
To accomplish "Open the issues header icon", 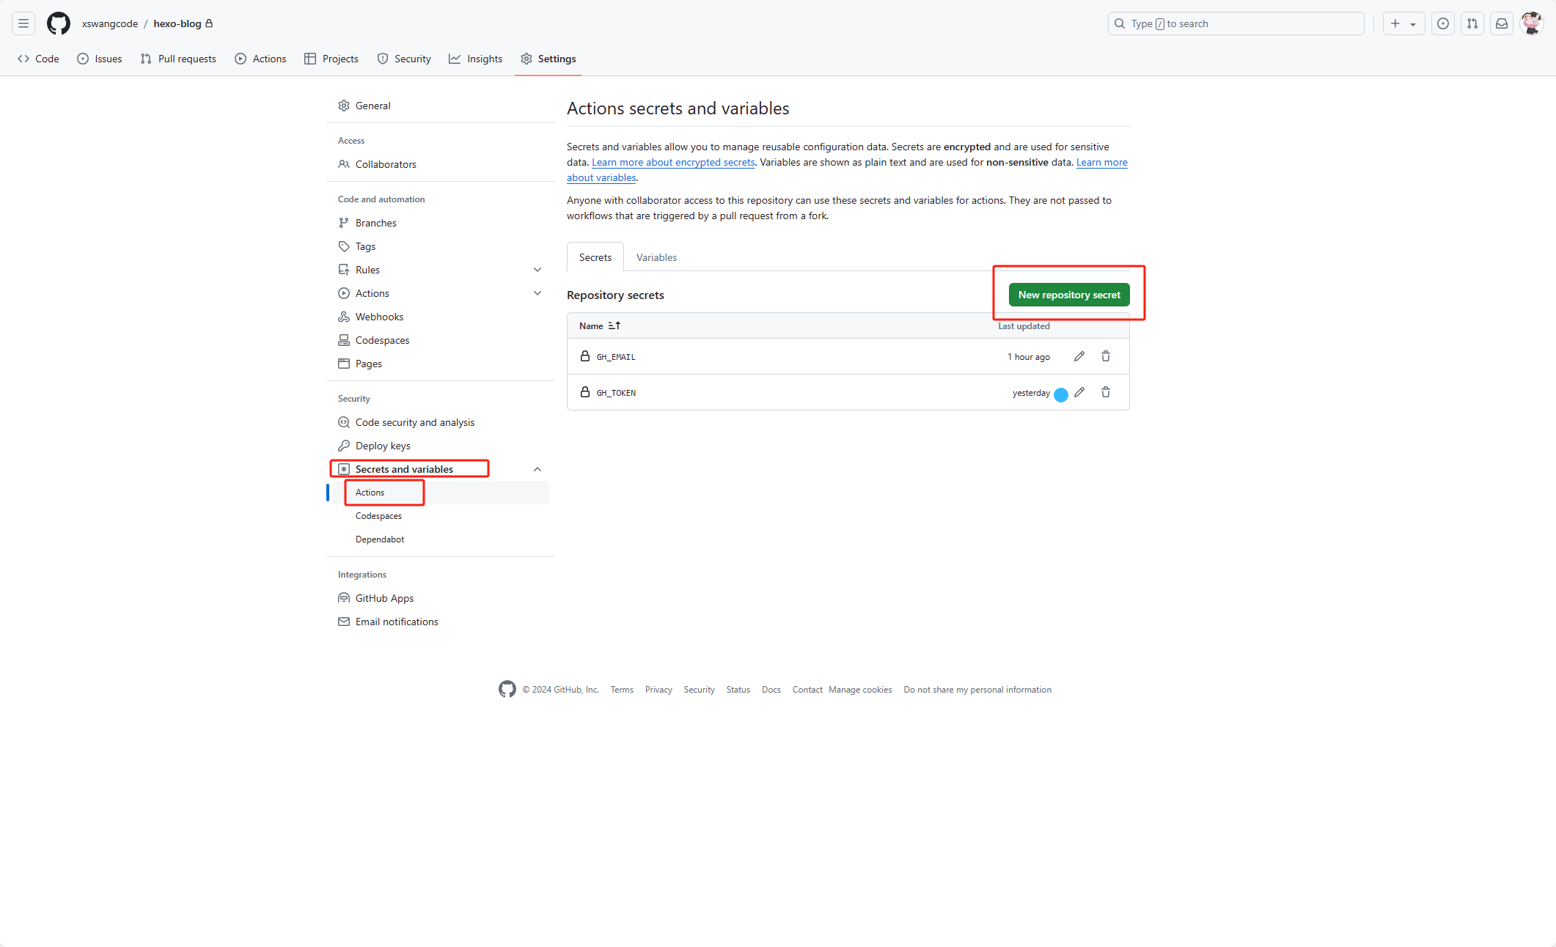I will click(x=1443, y=23).
